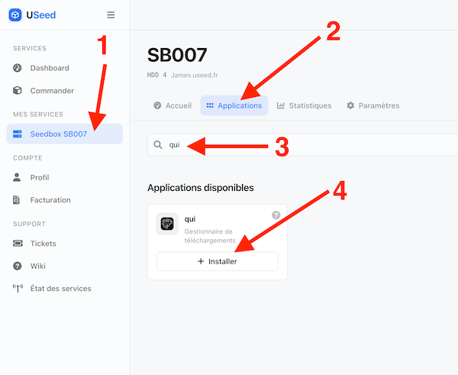
Task: Click the application search field
Action: (x=302, y=144)
